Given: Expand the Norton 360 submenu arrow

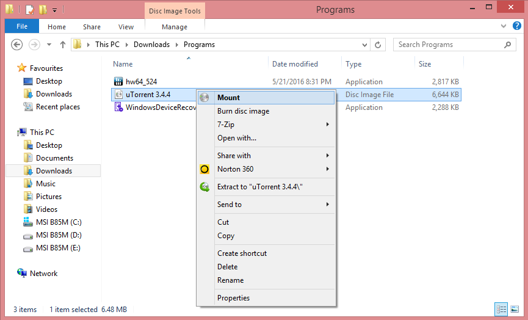Looking at the screenshot, I should tap(328, 169).
